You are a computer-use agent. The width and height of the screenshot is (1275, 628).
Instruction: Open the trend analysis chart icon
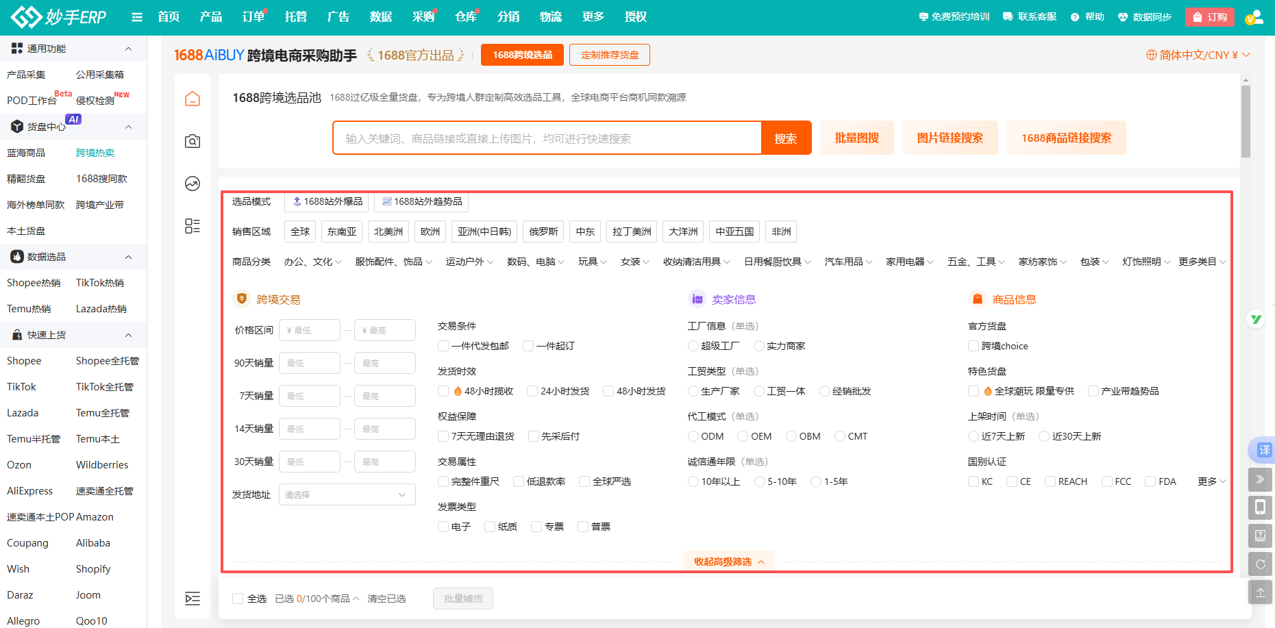[x=193, y=184]
